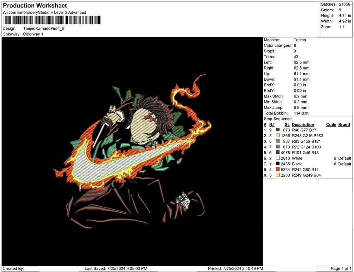Click the White description in row 6
This screenshot has width=354, height=272.
[297, 158]
